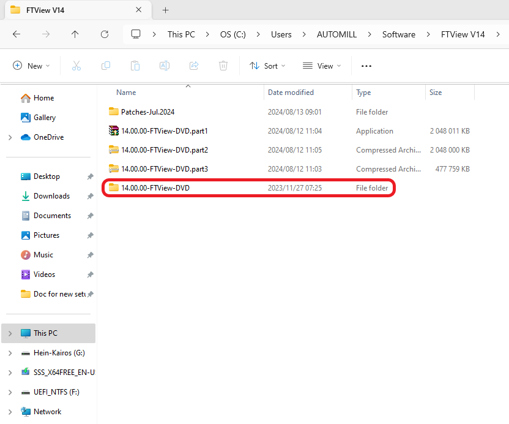Open Network in the navigation pane
This screenshot has width=509, height=424.
pos(47,412)
